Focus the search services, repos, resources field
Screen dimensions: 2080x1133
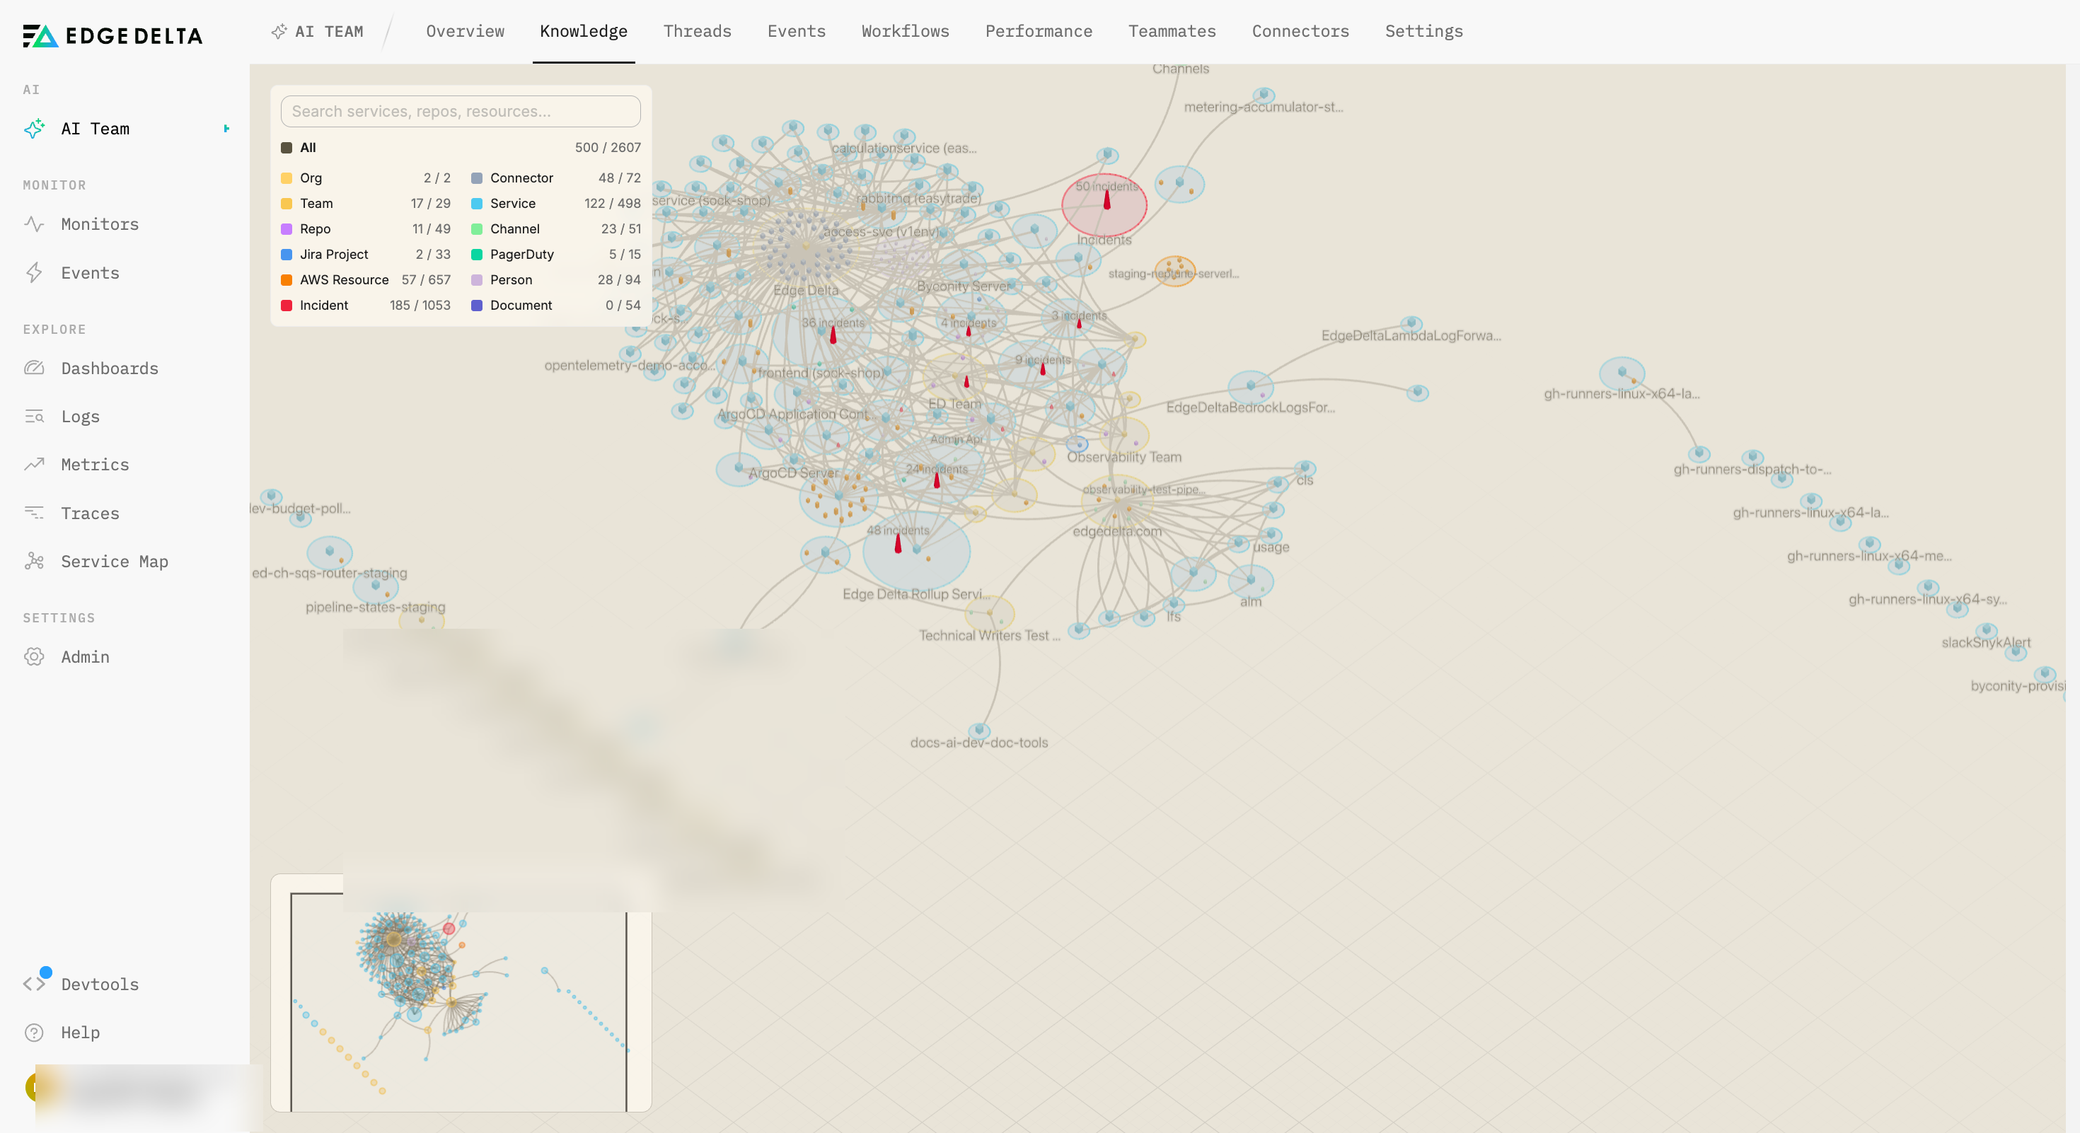(461, 111)
